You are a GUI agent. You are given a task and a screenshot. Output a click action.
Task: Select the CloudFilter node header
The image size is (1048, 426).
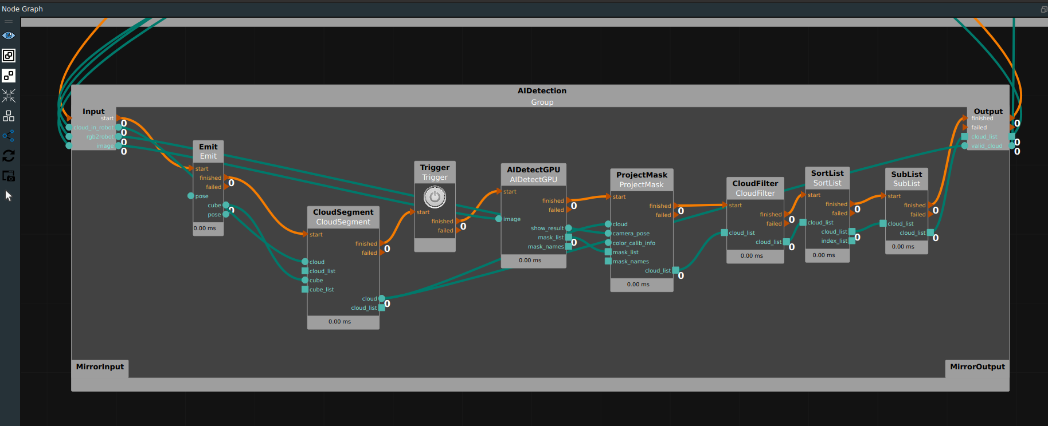(x=755, y=188)
